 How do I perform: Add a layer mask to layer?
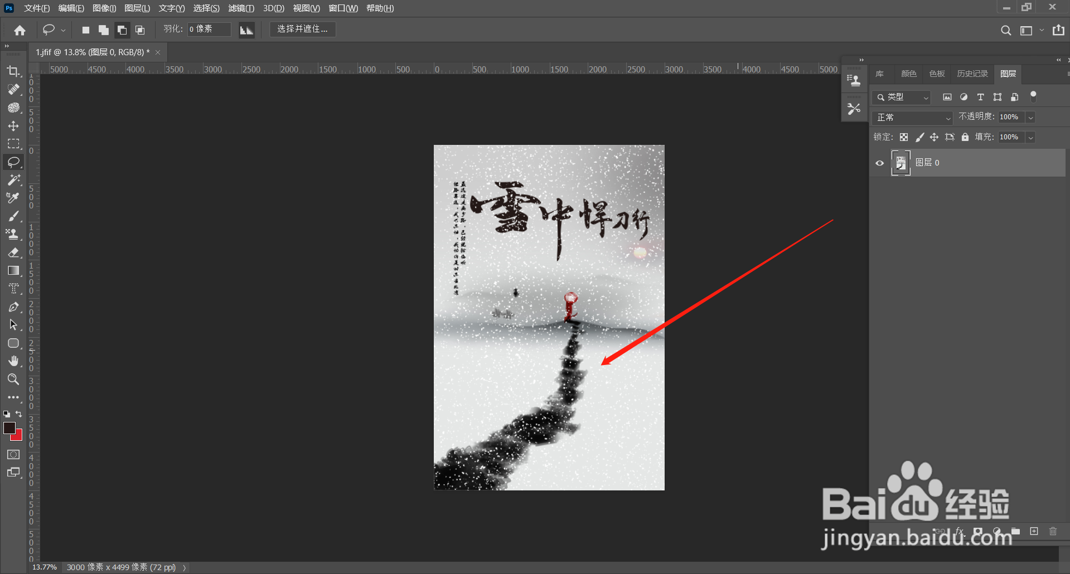click(978, 531)
